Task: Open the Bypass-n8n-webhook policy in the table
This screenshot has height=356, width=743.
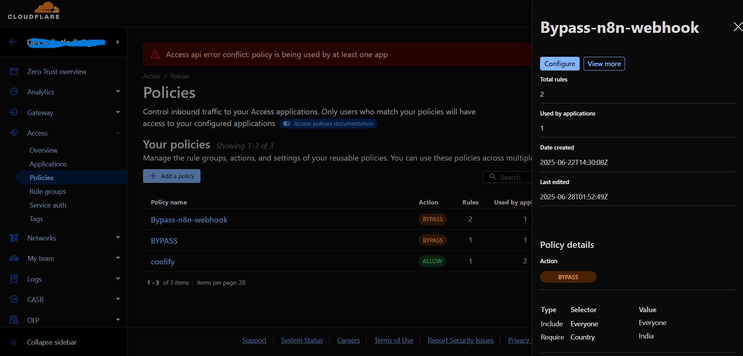Action: coord(189,220)
